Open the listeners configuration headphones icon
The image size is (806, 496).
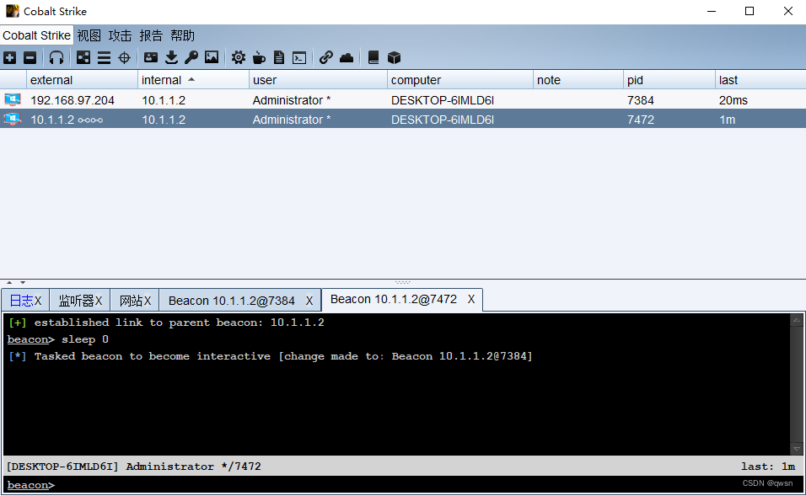tap(56, 57)
